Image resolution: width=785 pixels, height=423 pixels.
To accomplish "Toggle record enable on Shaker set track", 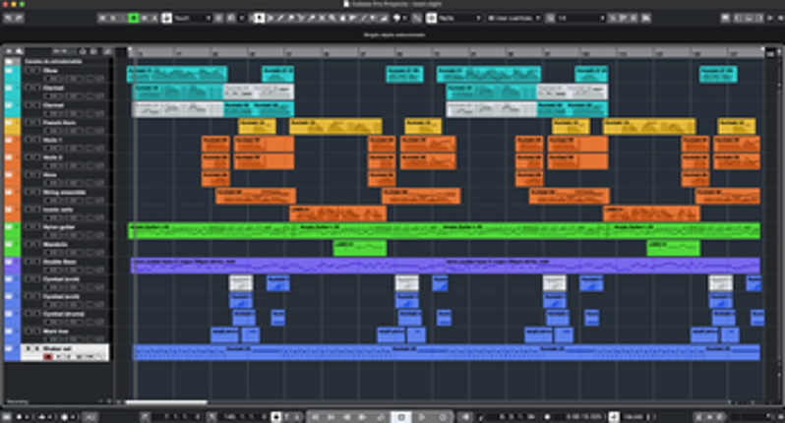I will click(48, 356).
